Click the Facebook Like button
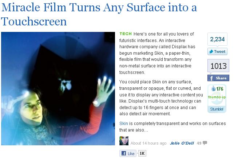The width and height of the screenshot is (234, 158). coord(128,153)
